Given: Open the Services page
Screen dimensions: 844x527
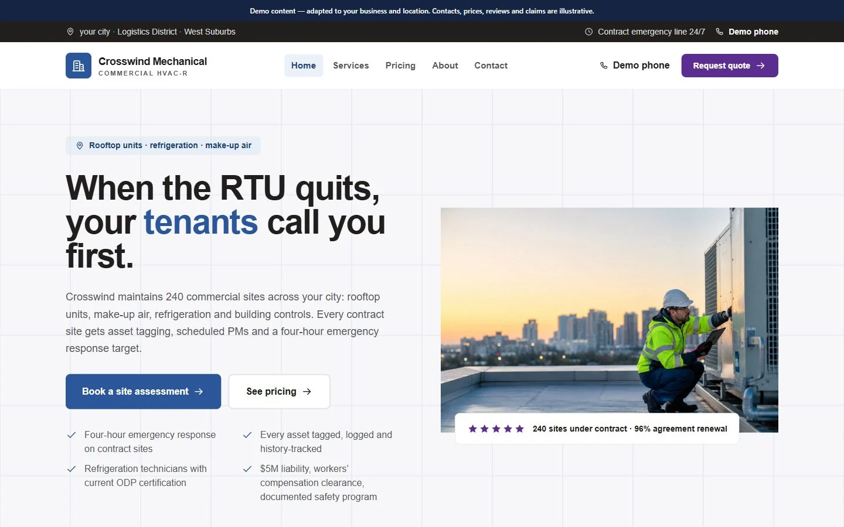Looking at the screenshot, I should (x=351, y=66).
